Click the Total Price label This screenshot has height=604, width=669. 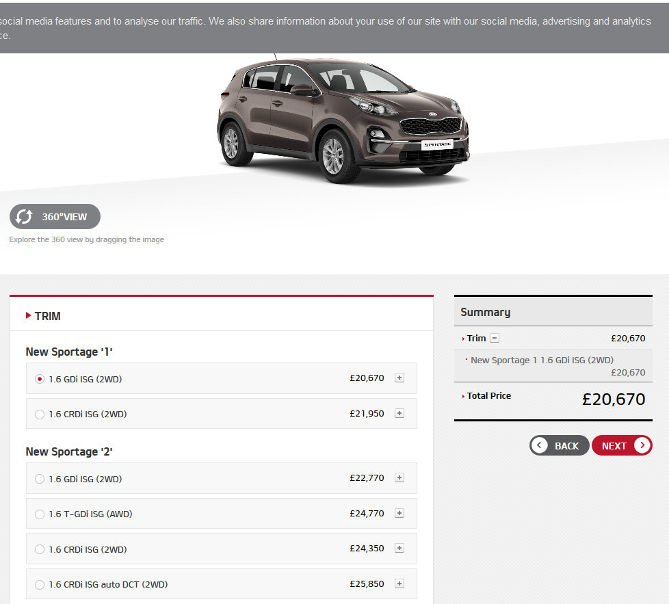click(x=489, y=396)
